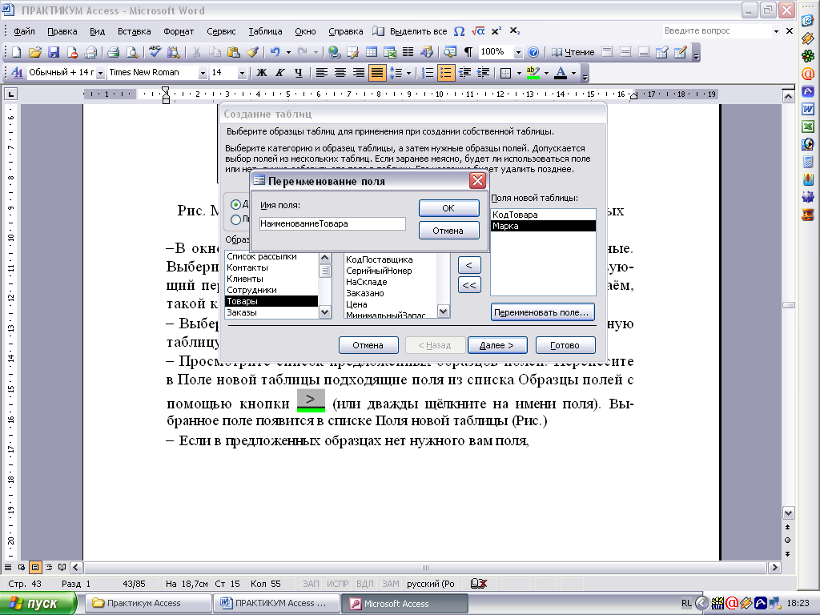This screenshot has width=820, height=615.
Task: Open the пуск Start menu
Action: coord(38,603)
